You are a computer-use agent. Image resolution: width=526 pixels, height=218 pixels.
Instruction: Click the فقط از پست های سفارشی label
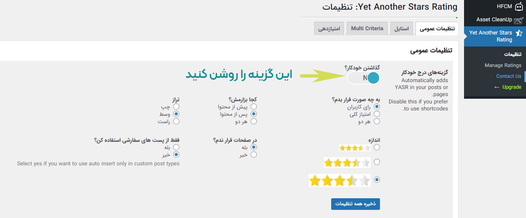(x=137, y=140)
